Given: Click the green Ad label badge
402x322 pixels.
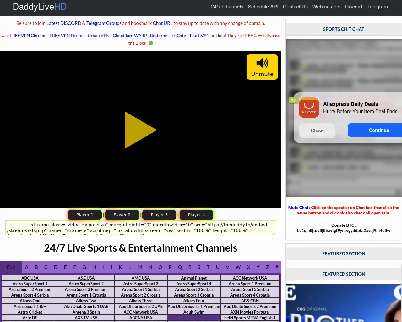Looking at the screenshot, I should pos(293,100).
